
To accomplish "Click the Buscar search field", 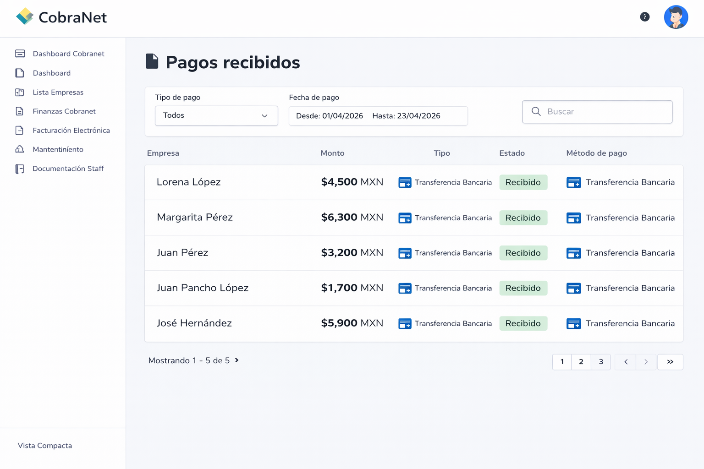I will 605,112.
